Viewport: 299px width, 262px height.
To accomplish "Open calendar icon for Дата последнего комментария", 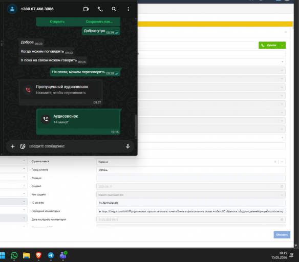I will pyautogui.click(x=282, y=220).
